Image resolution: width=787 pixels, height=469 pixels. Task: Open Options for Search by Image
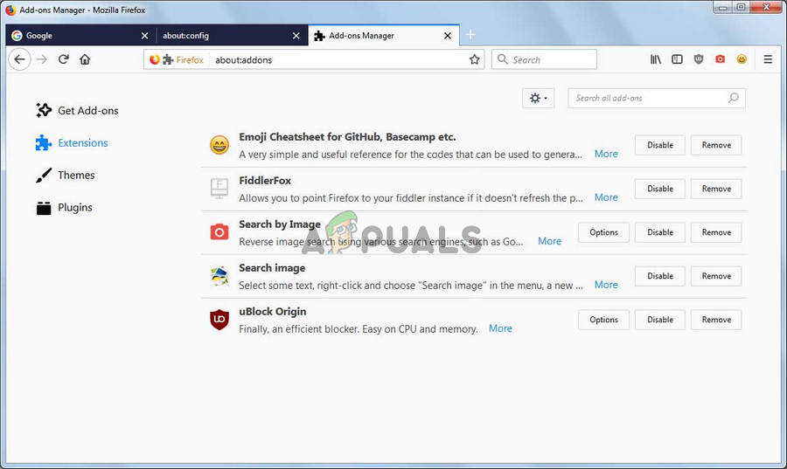point(603,232)
